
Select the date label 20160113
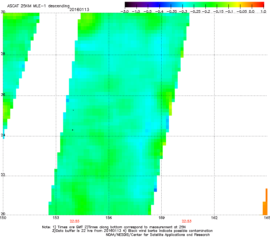[x=79, y=9]
